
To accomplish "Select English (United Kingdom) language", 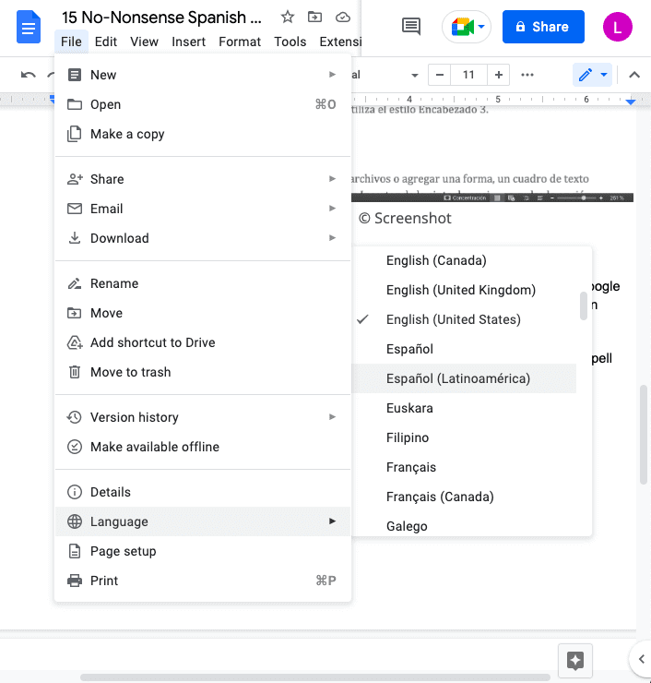I will 464,290.
